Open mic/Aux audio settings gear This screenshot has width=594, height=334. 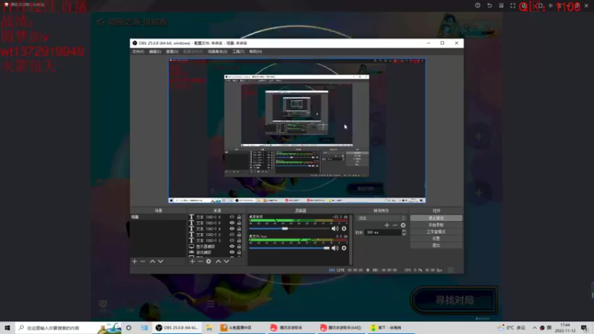pyautogui.click(x=344, y=248)
